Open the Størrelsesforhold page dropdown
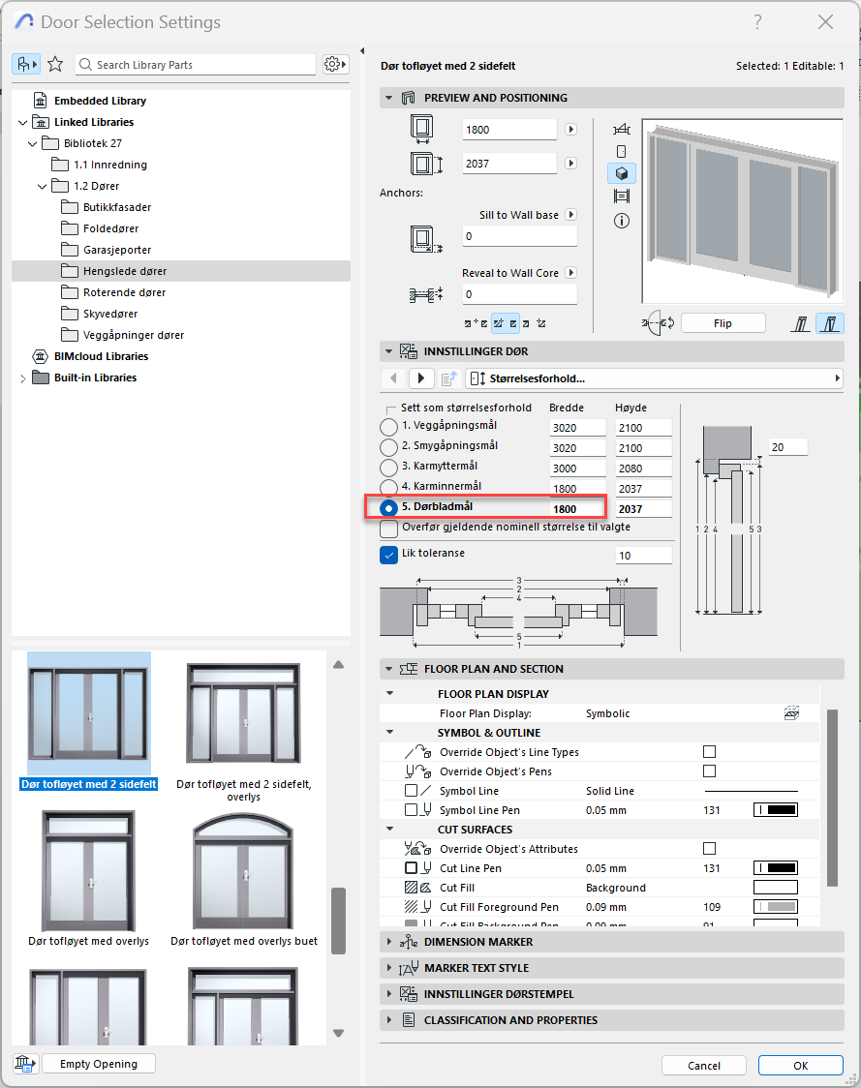The image size is (861, 1088). click(654, 378)
